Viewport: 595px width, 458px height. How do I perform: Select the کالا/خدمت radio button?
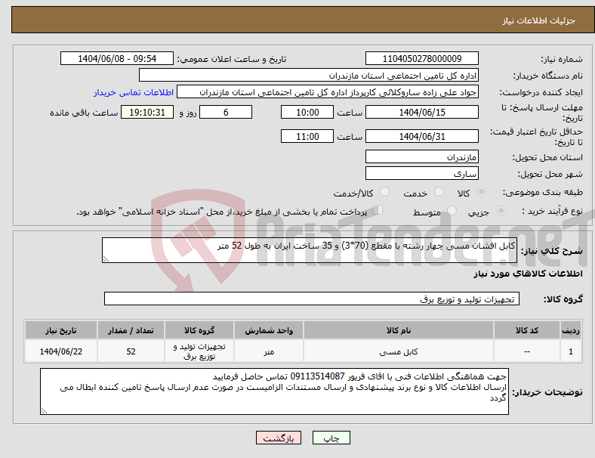tap(385, 192)
